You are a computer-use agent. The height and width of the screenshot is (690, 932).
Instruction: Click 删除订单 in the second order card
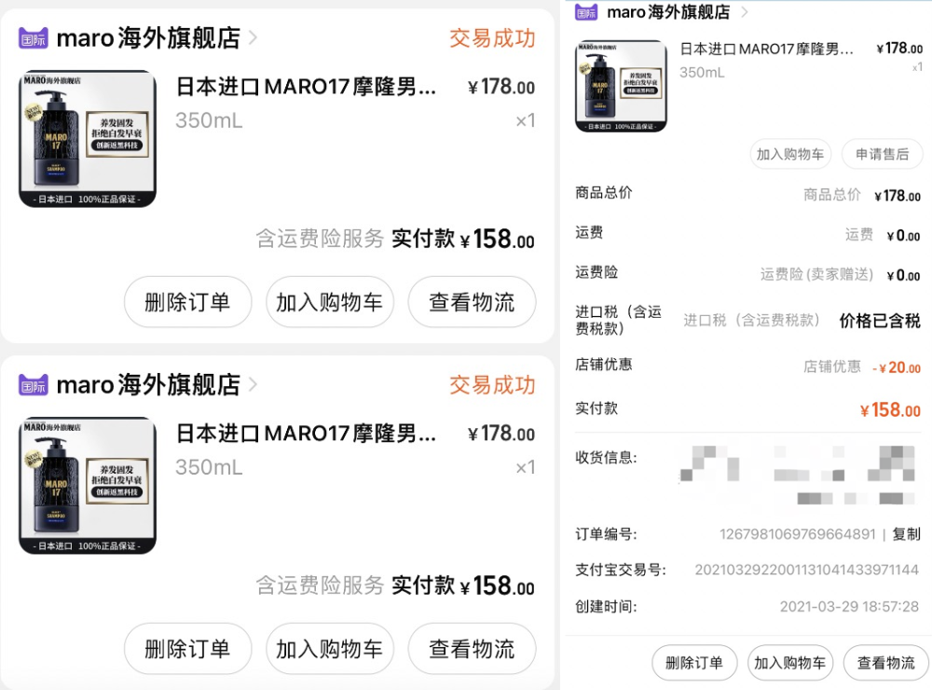coord(188,649)
